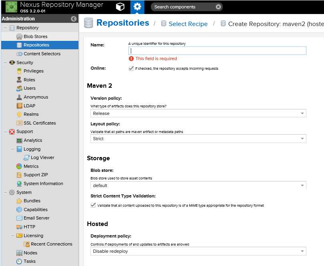The height and width of the screenshot is (266, 324).
Task: Clear search with the X icon
Action: (x=218, y=7)
